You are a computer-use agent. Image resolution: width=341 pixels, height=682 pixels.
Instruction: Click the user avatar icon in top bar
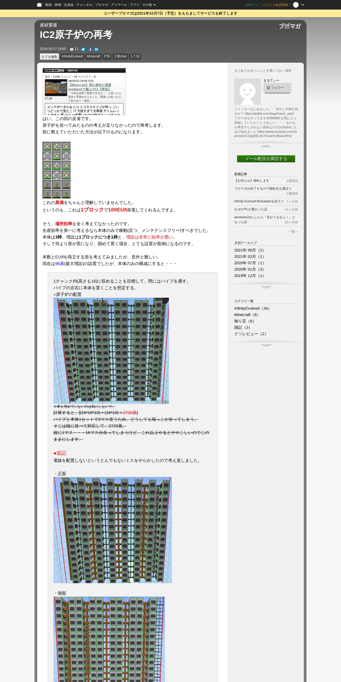296,5
